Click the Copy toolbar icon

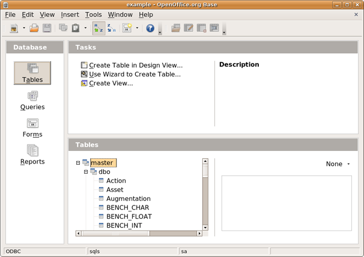point(63,28)
